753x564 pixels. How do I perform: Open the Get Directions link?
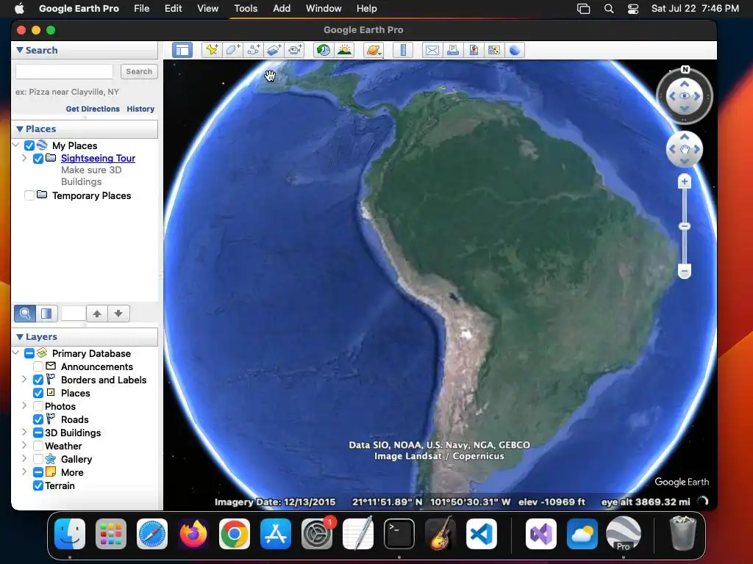coord(93,109)
